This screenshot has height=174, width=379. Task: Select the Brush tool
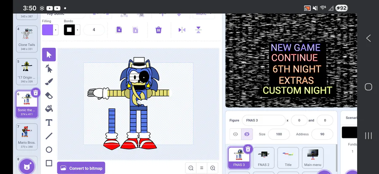coord(49,82)
